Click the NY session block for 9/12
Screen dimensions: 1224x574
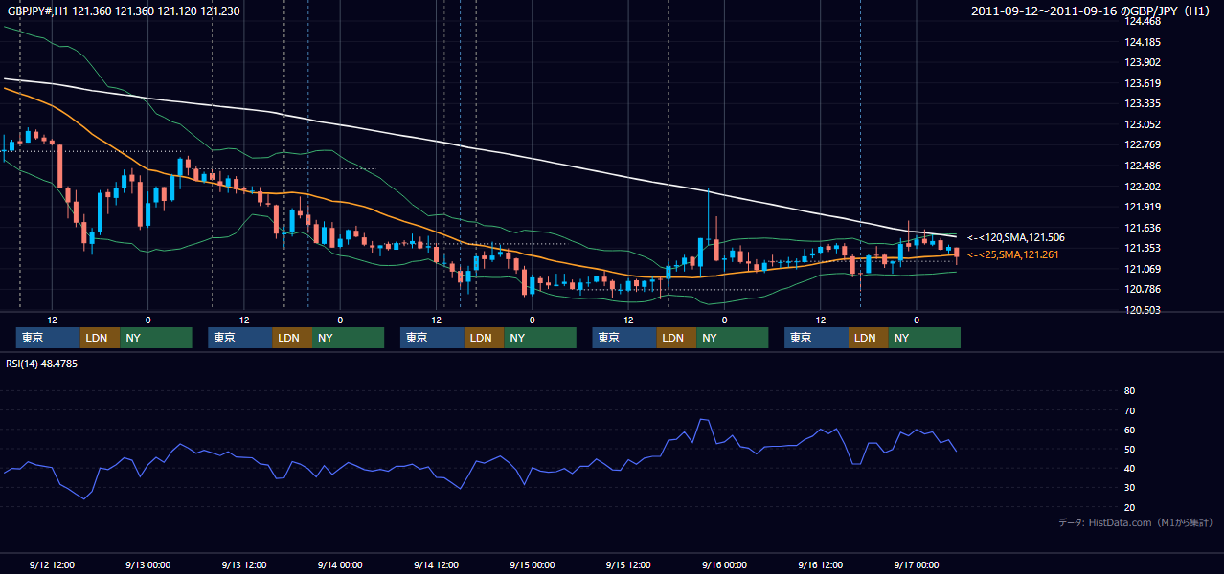coord(156,338)
